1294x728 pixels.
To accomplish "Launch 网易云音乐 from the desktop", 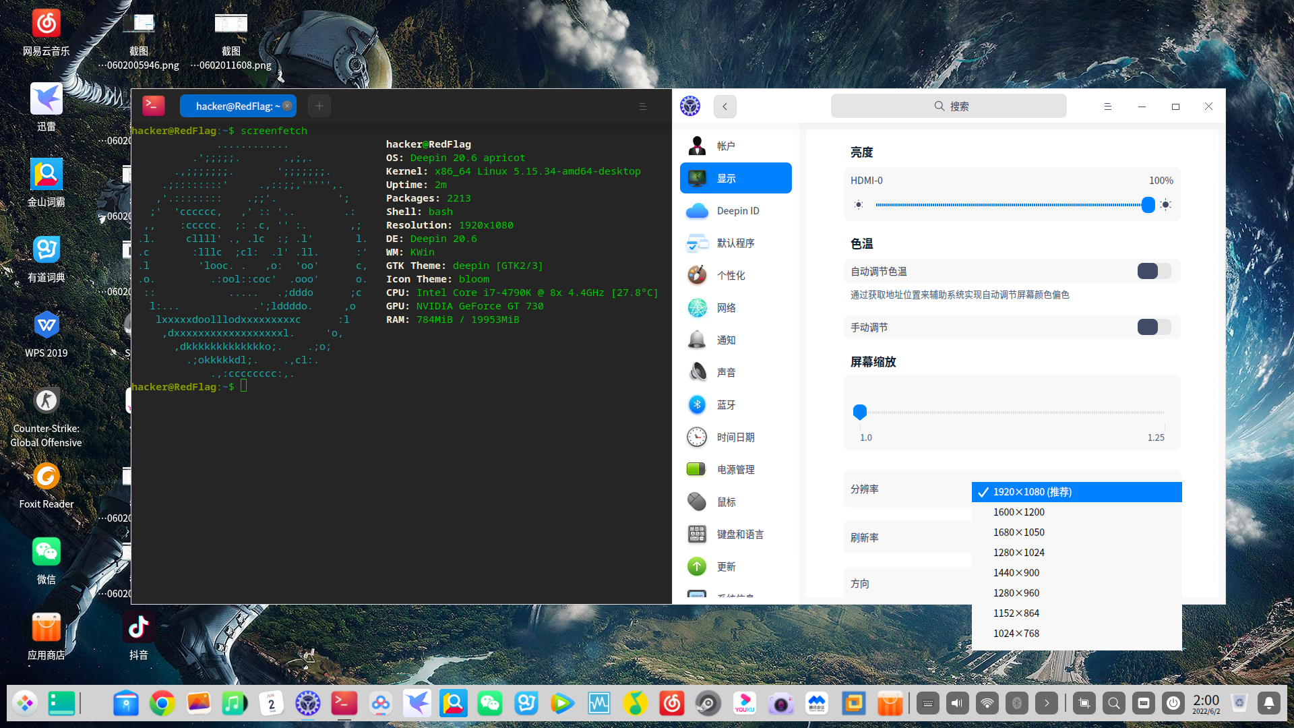I will (46, 22).
